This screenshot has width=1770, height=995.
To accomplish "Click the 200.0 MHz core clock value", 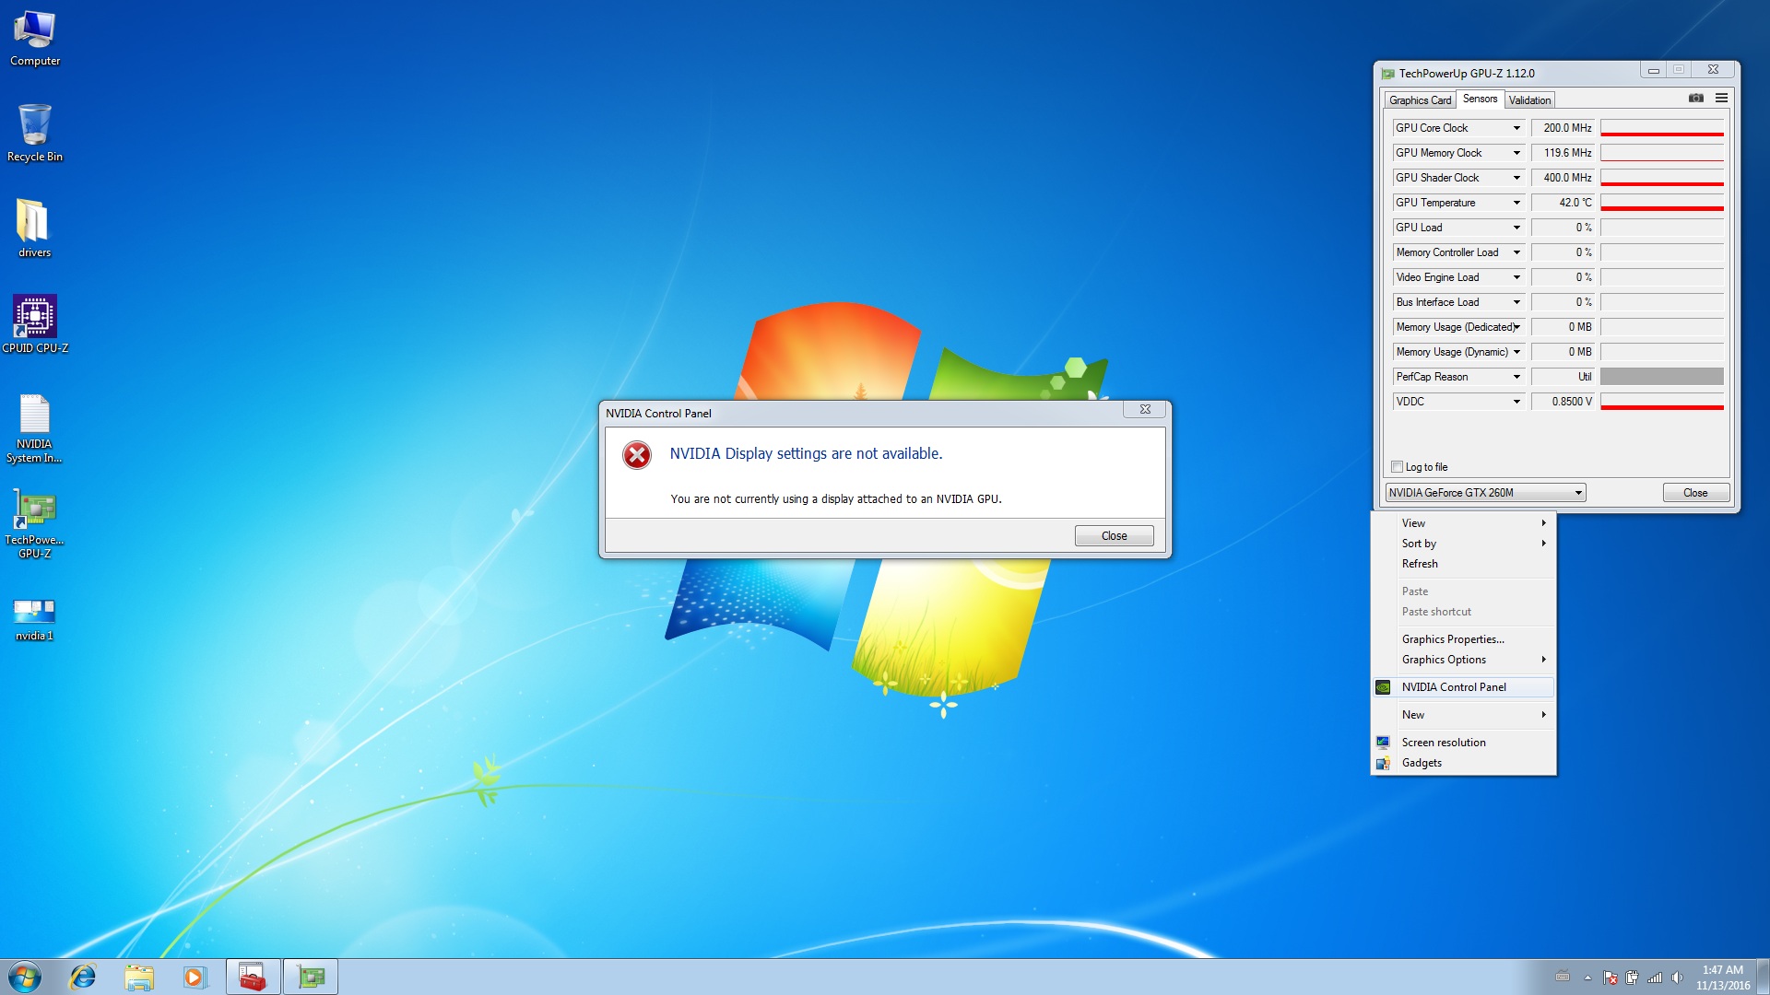I will click(1563, 128).
